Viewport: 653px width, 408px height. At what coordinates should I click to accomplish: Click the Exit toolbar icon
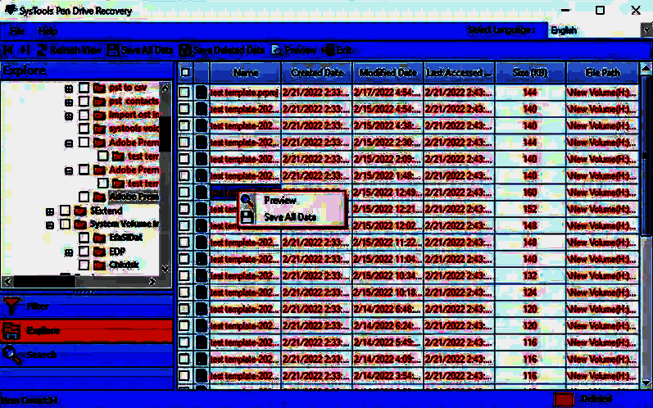pyautogui.click(x=329, y=50)
